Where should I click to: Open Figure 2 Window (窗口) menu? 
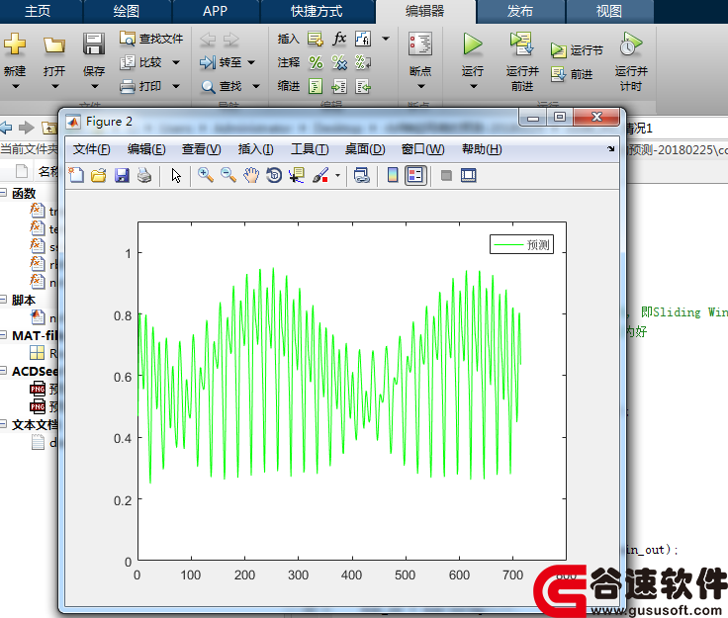[x=423, y=149]
